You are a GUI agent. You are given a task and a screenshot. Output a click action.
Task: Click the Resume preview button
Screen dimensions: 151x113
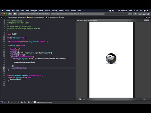pyautogui.click(x=146, y=20)
